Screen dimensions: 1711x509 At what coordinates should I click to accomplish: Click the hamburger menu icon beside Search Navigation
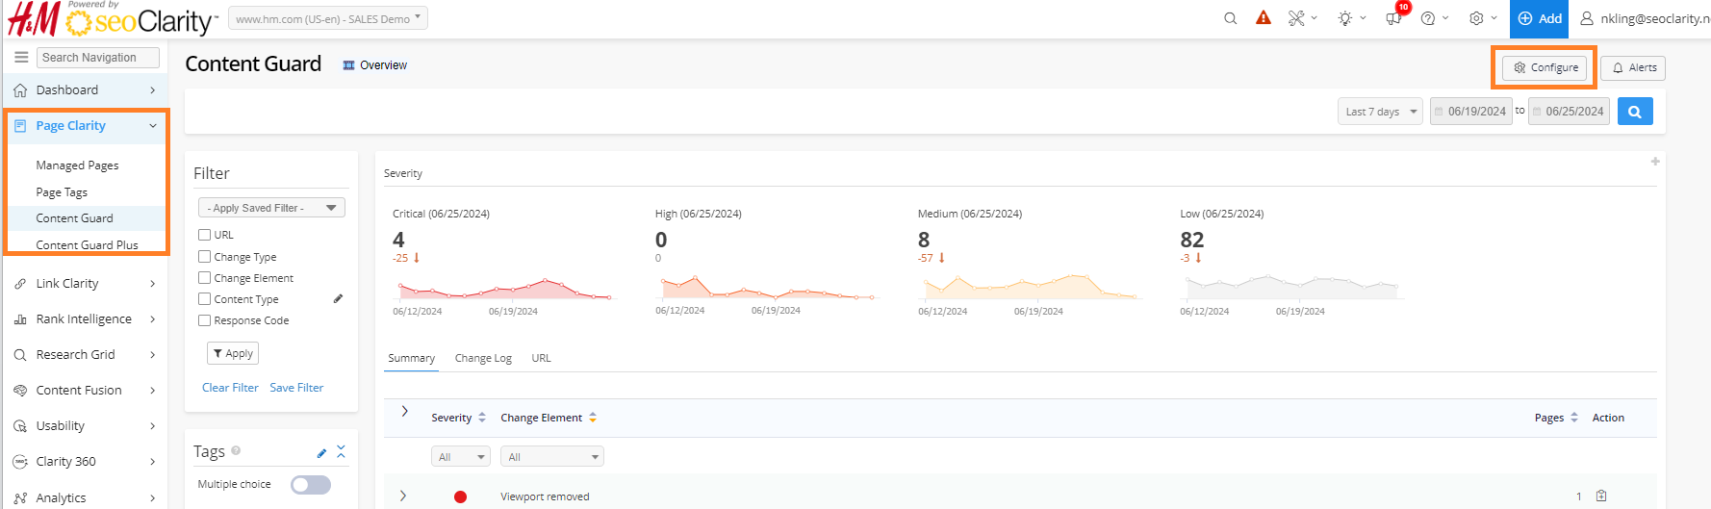click(21, 58)
